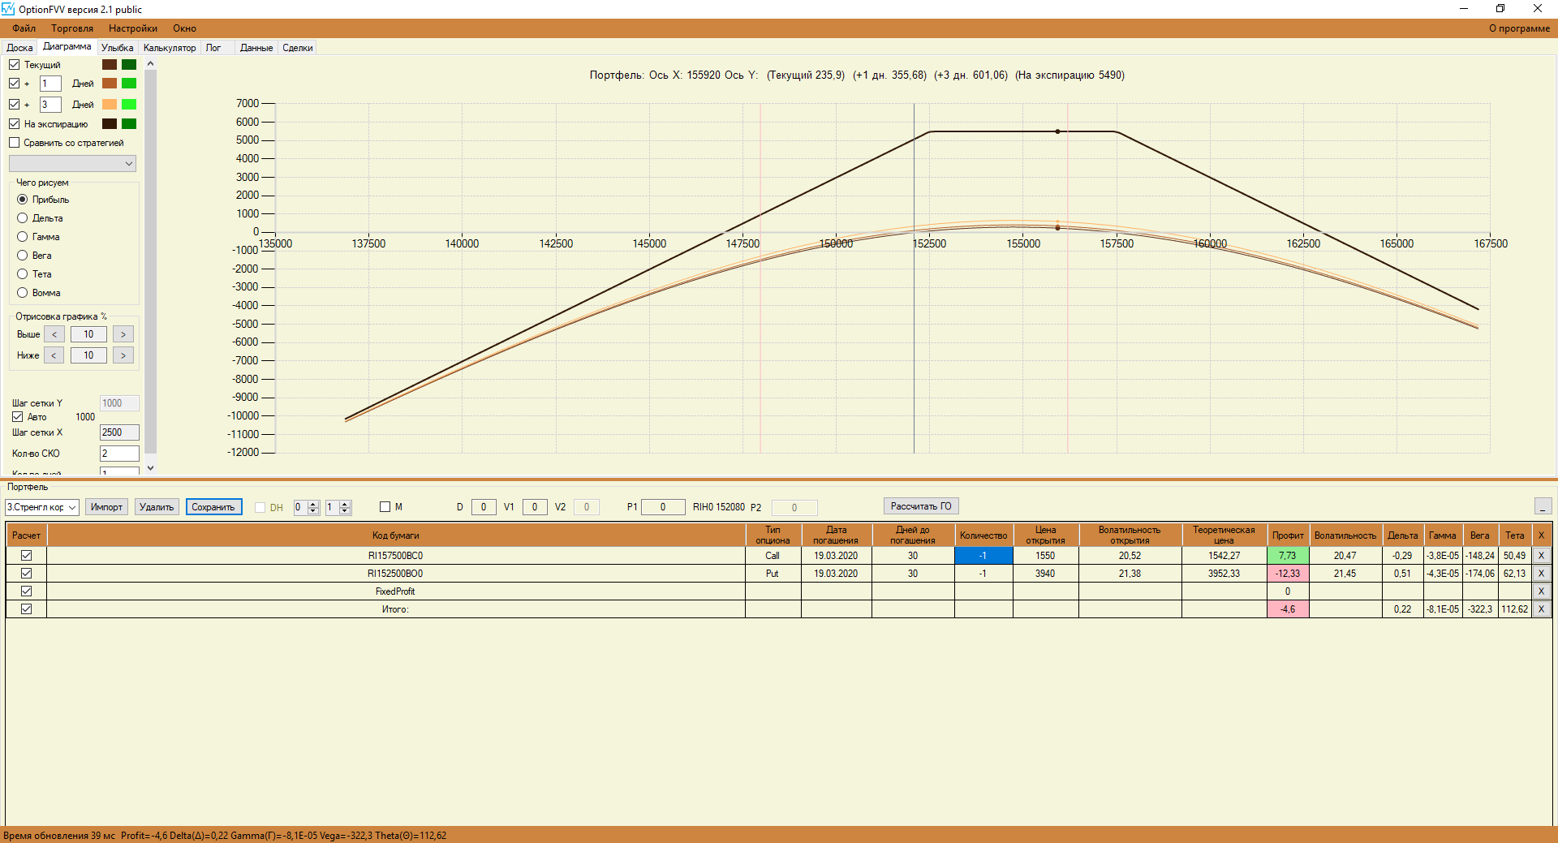Open the Окно menu

point(184,28)
